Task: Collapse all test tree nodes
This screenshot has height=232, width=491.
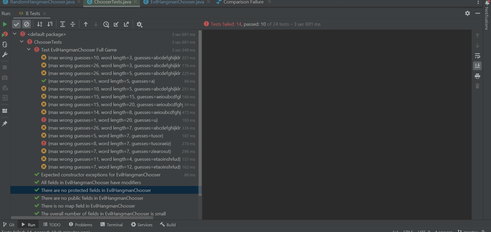Action: coord(73,24)
